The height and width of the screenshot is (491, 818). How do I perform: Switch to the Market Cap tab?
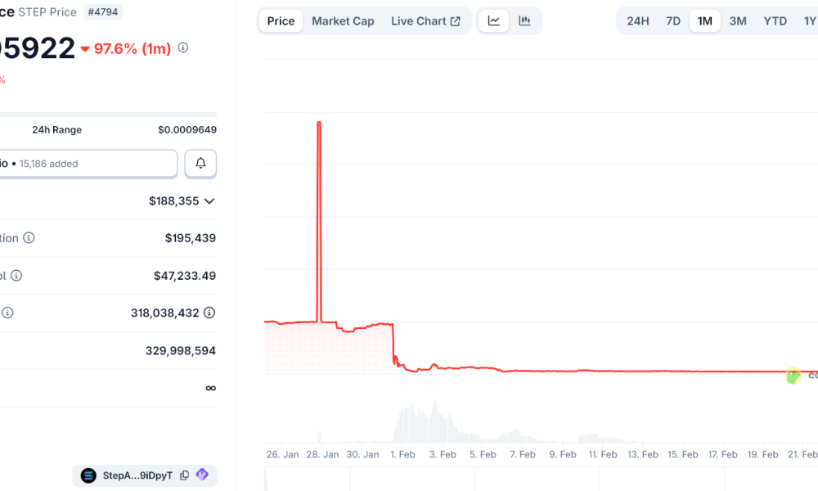point(343,20)
